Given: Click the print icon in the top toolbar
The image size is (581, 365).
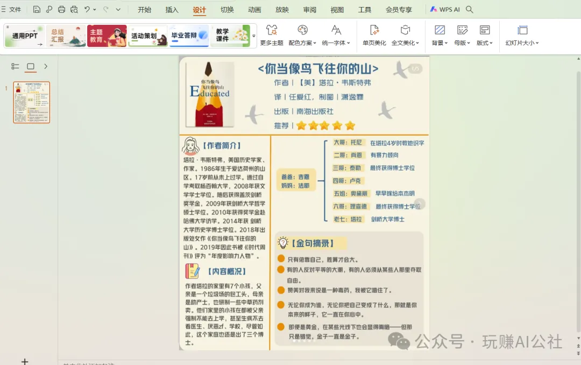Looking at the screenshot, I should (61, 10).
